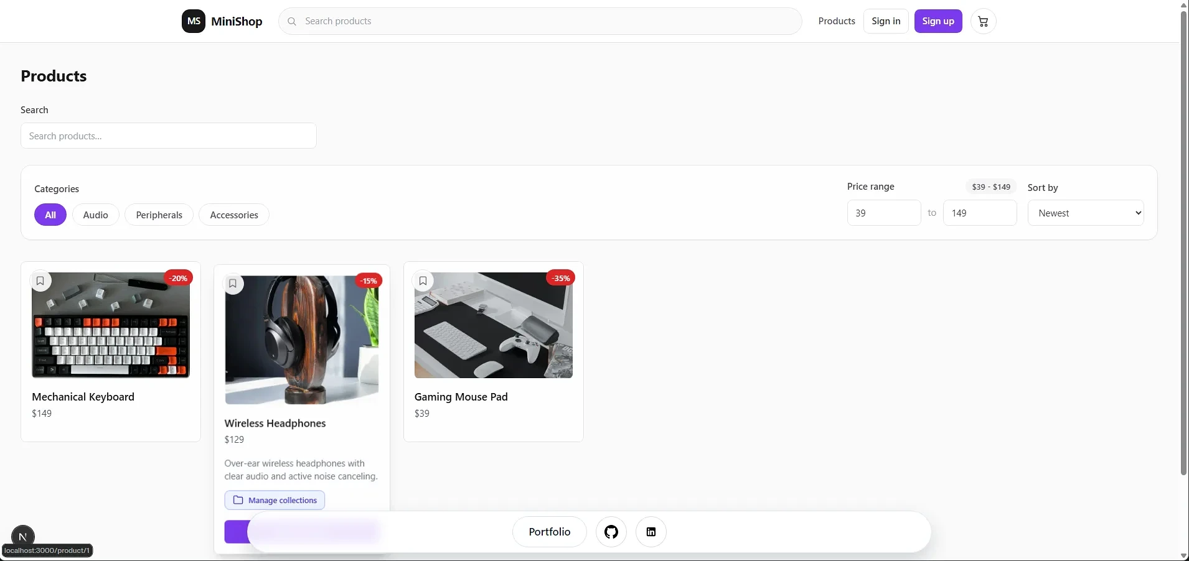Filter by Audio category
The width and height of the screenshot is (1189, 561).
96,215
